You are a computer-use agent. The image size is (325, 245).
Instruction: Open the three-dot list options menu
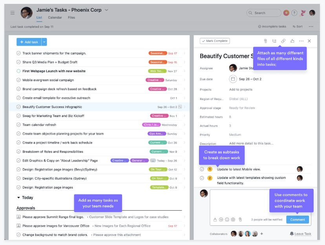tap(311, 27)
